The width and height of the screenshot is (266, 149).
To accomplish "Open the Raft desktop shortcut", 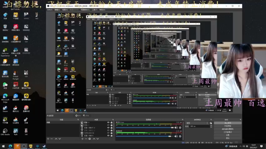I will point(16,132).
